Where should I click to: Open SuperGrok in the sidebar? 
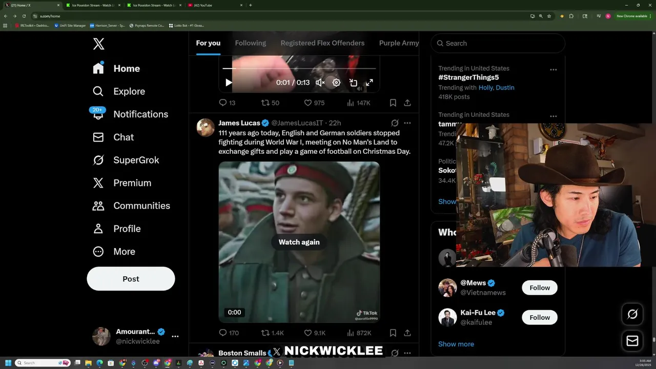tap(126, 160)
